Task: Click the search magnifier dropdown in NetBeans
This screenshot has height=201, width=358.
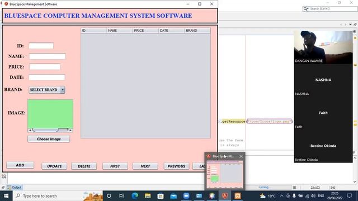Action: point(306,9)
